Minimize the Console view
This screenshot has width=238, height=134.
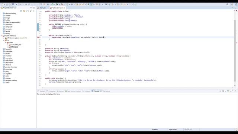point(232,91)
